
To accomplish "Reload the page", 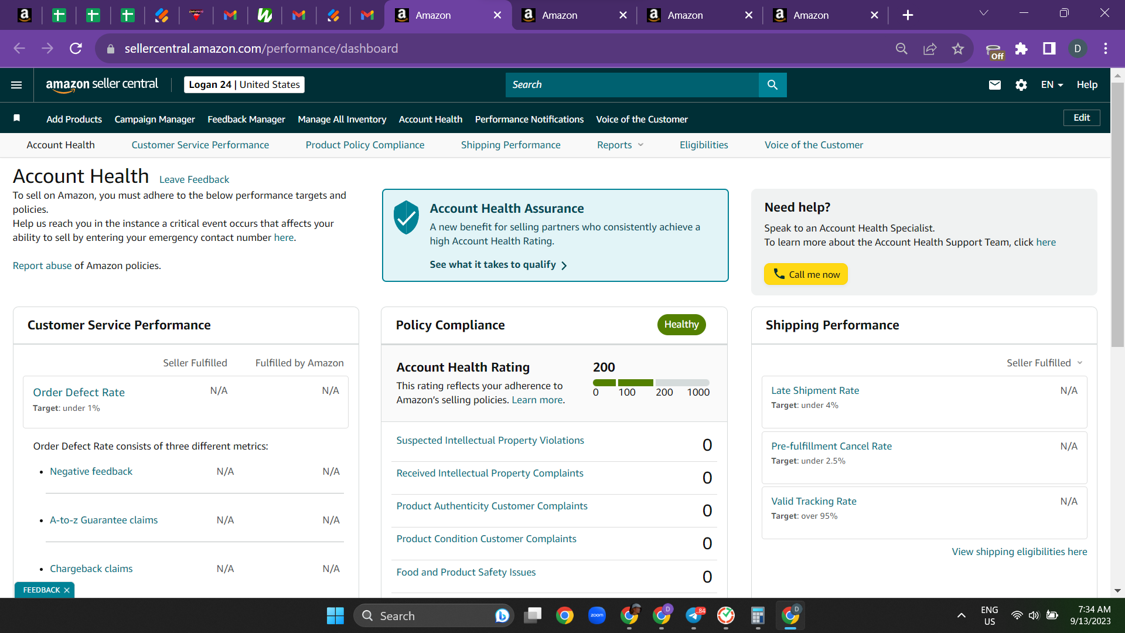I will [x=76, y=49].
